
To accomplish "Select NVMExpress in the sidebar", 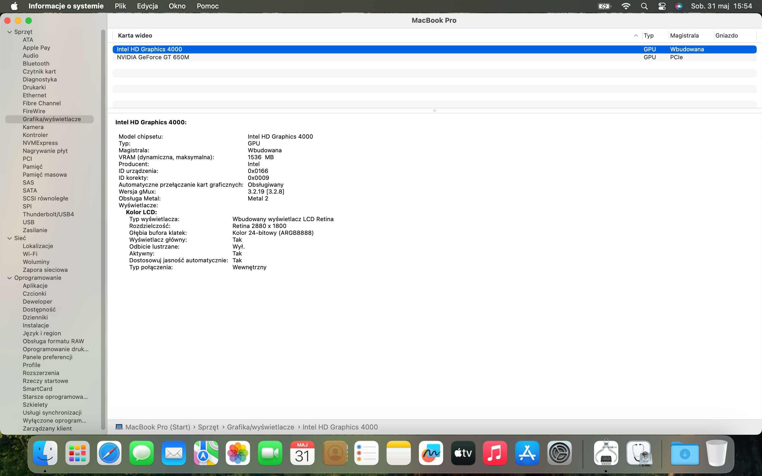I will (x=40, y=143).
